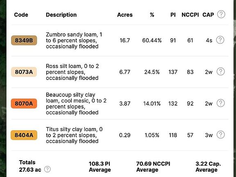Viewport: 236px width, 177px height.
Task: Click the help icon next to Totals acreage
Action: pyautogui.click(x=48, y=169)
